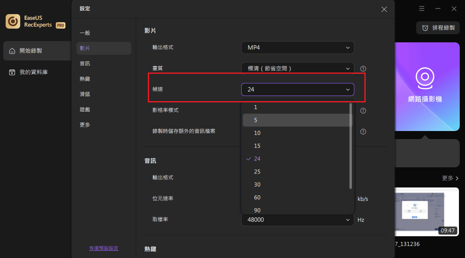
Task: Choose frame rate 90 from list
Action: coord(296,210)
